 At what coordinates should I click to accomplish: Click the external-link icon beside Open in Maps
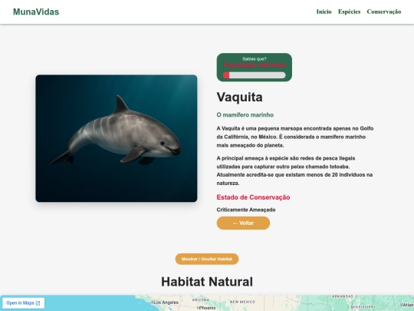coord(38,303)
